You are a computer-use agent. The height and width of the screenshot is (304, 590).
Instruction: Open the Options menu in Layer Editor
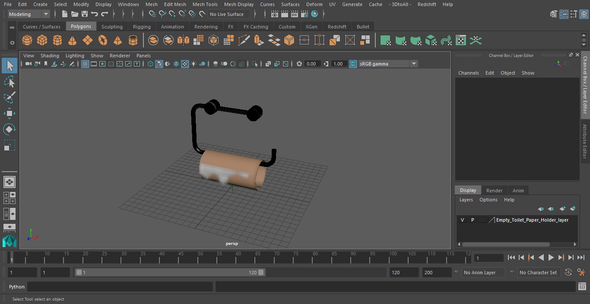[x=488, y=200]
